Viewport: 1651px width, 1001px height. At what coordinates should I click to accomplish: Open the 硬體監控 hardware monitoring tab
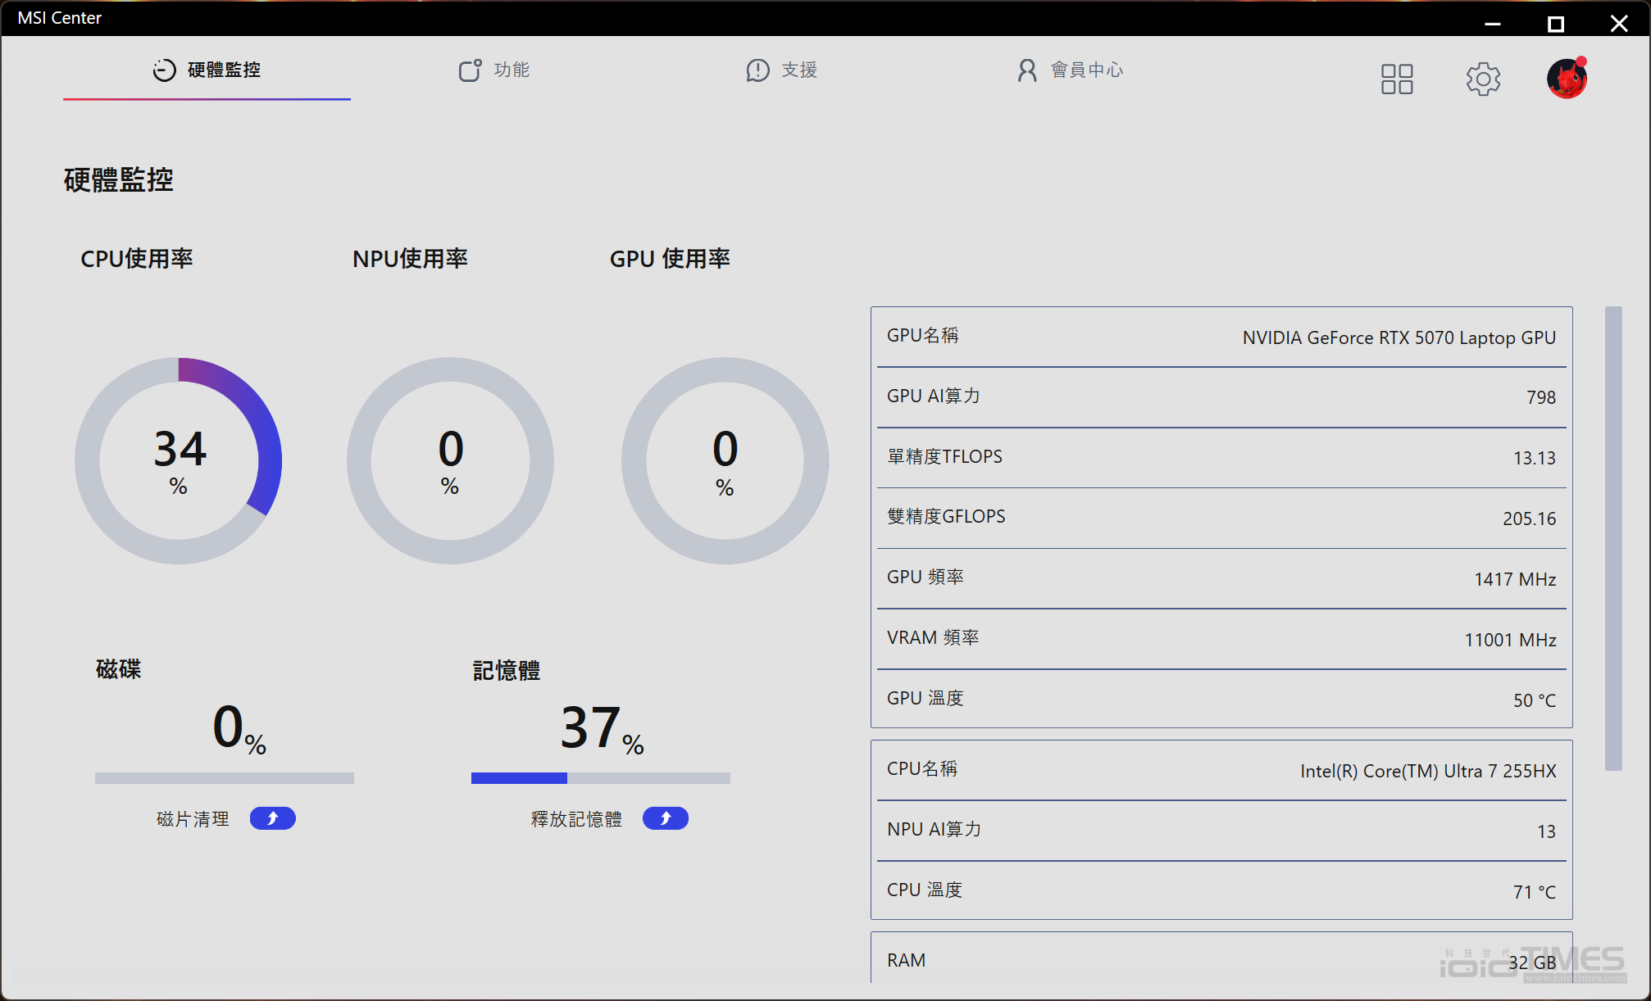click(x=207, y=70)
